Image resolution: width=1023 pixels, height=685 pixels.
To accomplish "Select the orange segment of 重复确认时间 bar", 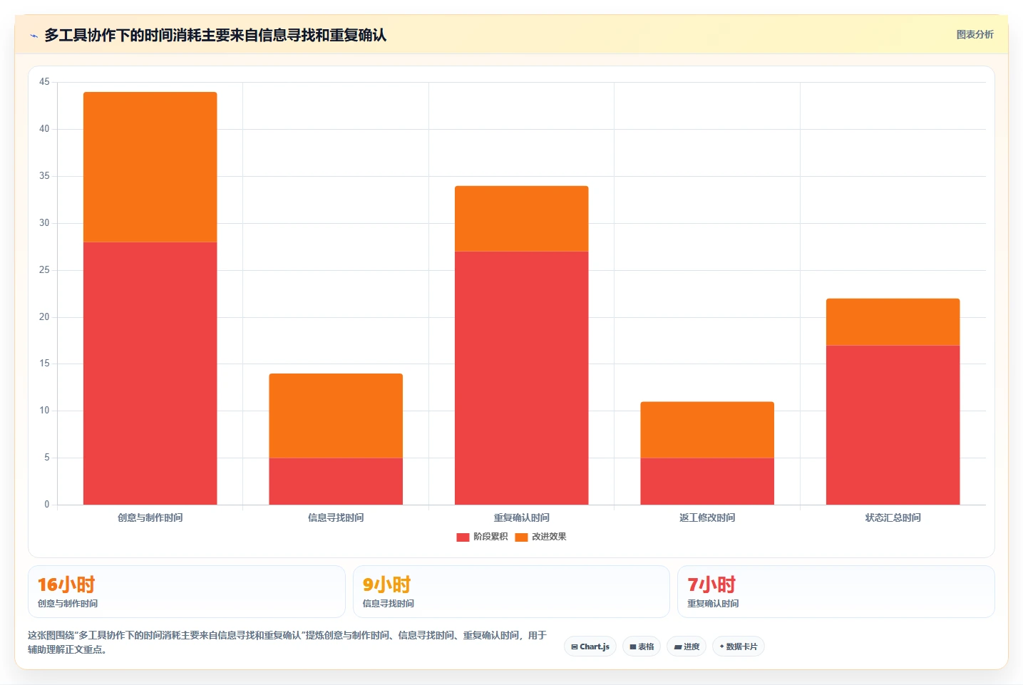I will point(522,219).
